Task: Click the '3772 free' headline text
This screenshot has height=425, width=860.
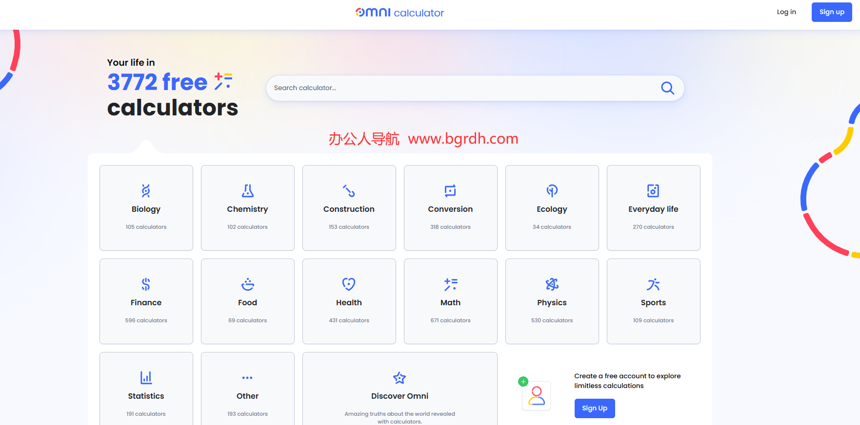Action: [158, 82]
